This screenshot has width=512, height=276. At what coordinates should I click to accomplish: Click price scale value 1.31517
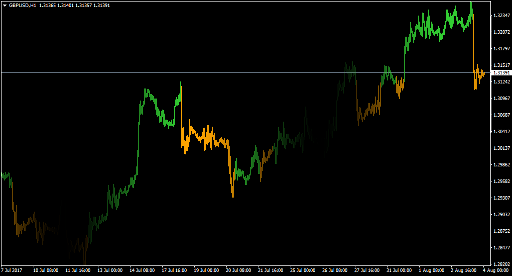click(x=501, y=65)
